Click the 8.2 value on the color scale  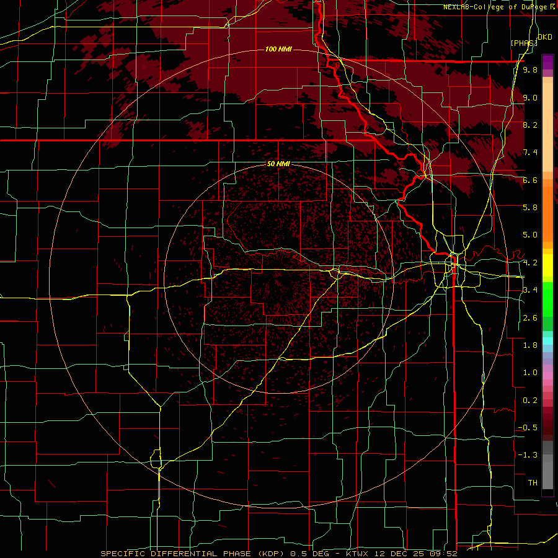click(530, 125)
